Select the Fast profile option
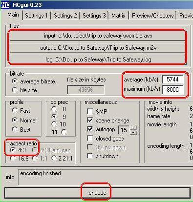This screenshot has width=193, height=202. click(15, 111)
